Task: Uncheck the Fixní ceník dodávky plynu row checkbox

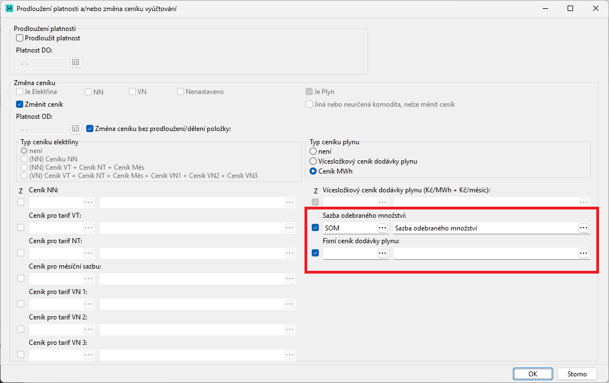Action: tap(315, 253)
